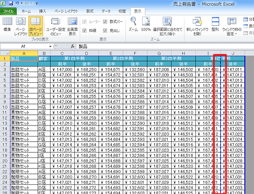Arrange all windows (整列)
The image size is (254, 194).
[x=215, y=24]
